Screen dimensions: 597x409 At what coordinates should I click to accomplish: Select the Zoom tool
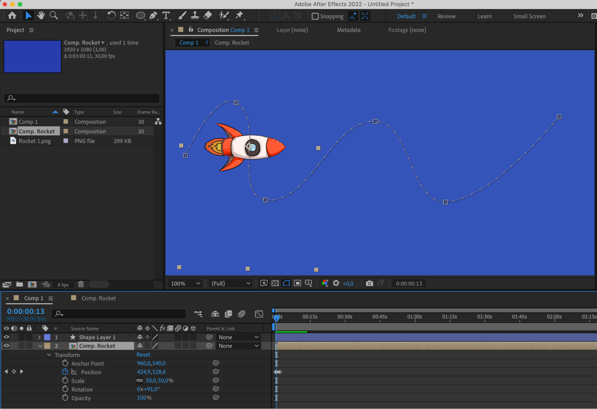54,16
